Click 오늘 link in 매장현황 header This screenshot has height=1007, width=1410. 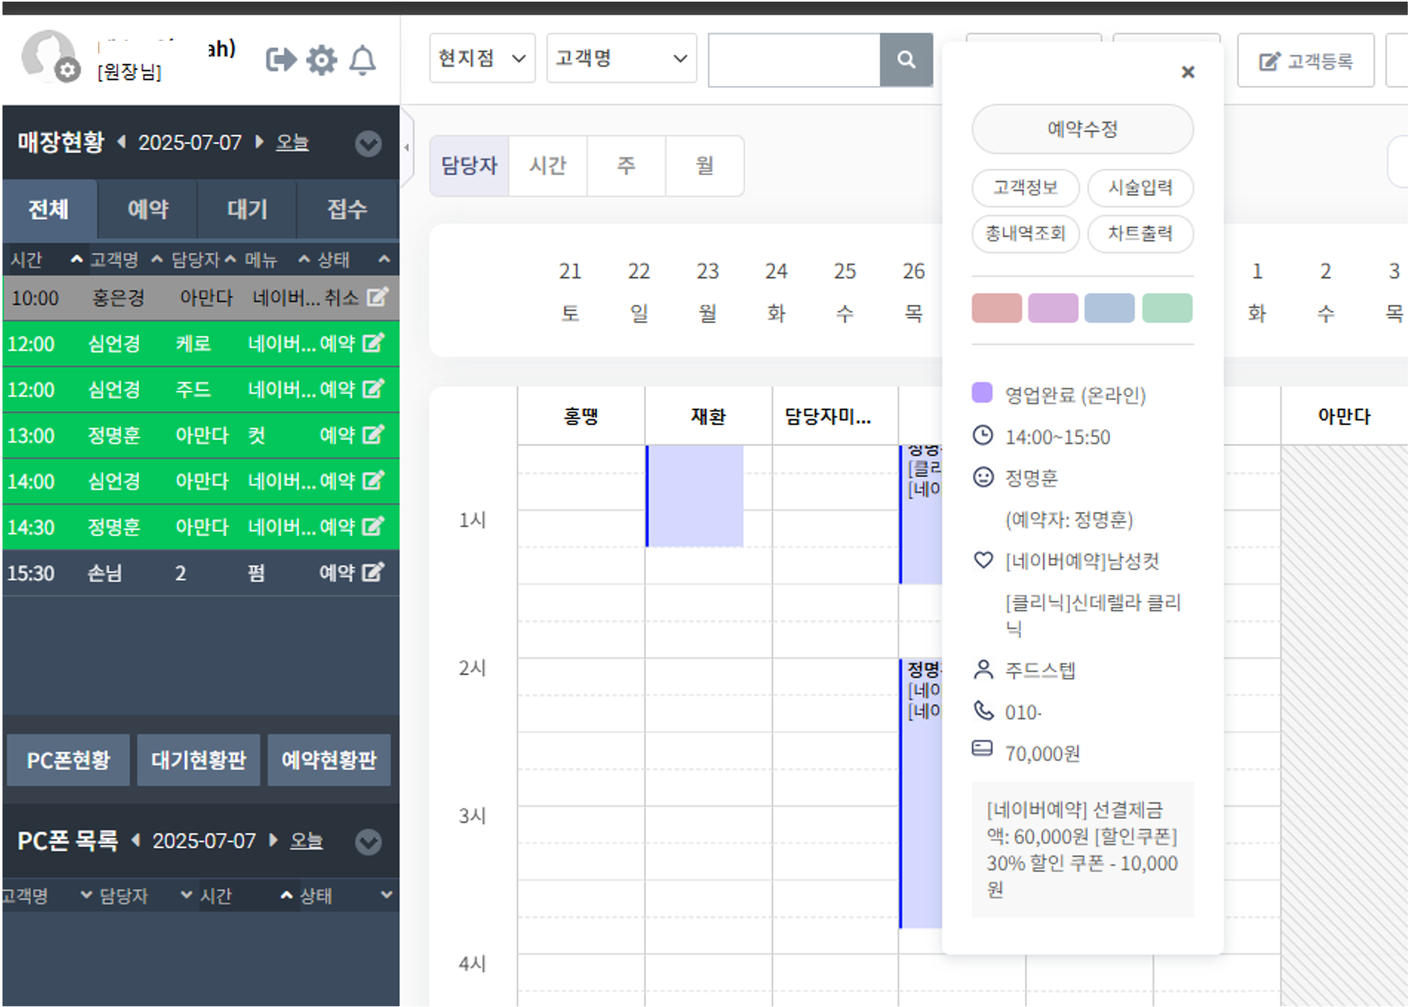pos(292,143)
